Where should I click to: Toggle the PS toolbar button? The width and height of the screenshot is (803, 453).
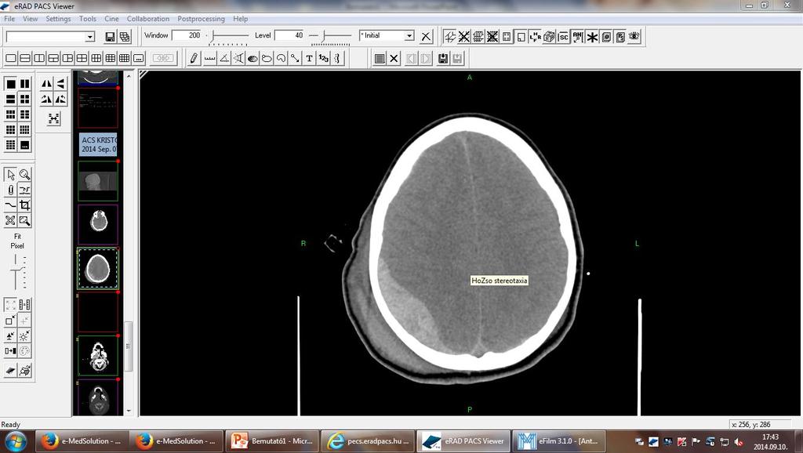coord(620,37)
